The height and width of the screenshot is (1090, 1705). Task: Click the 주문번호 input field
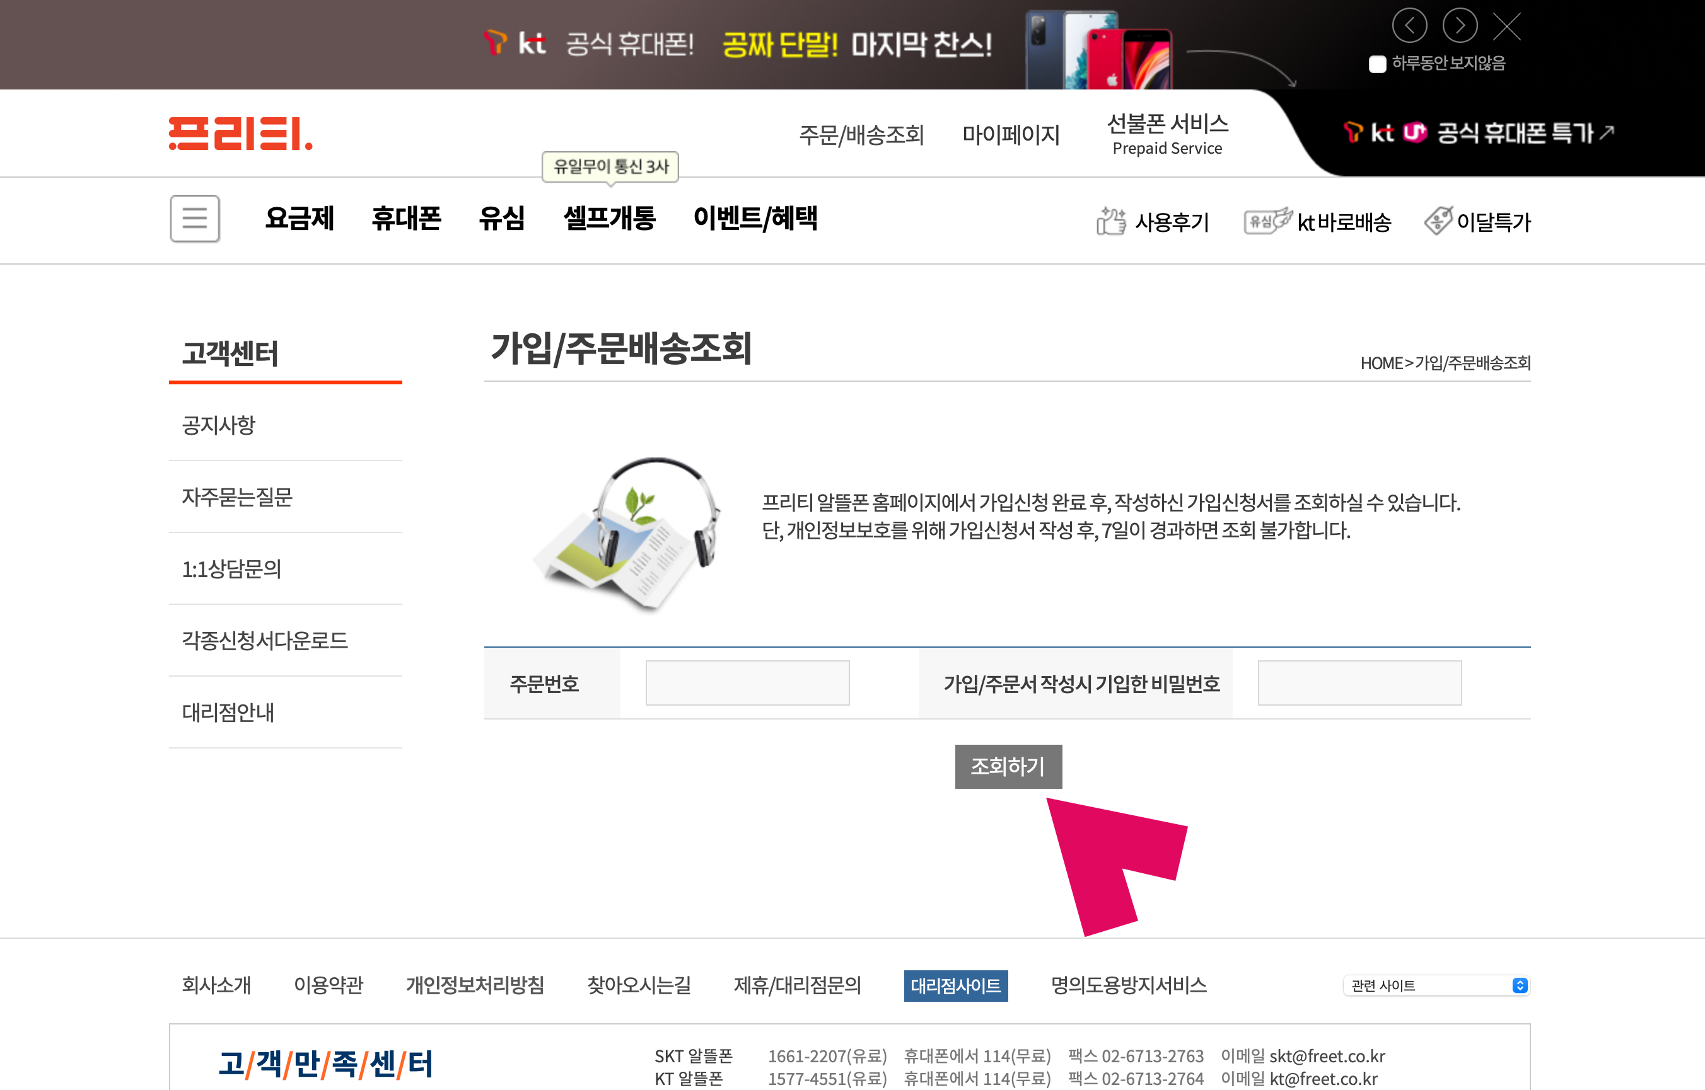[747, 683]
